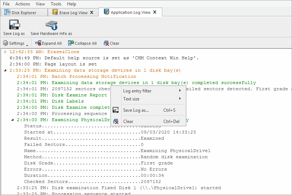Open the Settings dropdown
This screenshot has height=195, width=292.
[16, 43]
